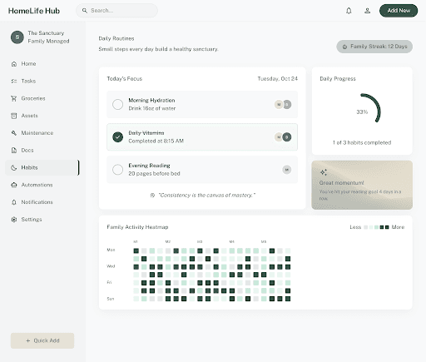Image resolution: width=426 pixels, height=362 pixels.
Task: Click the Settings gear icon in sidebar
Action: 14,220
